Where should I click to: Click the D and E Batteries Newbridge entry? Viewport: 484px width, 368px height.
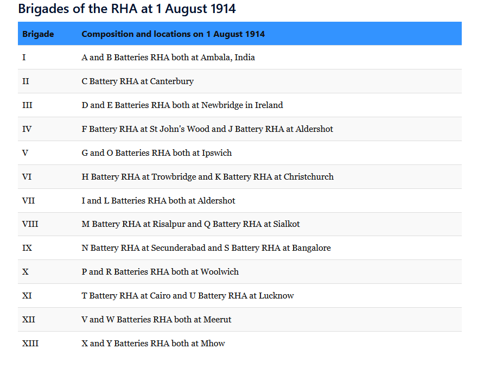182,105
